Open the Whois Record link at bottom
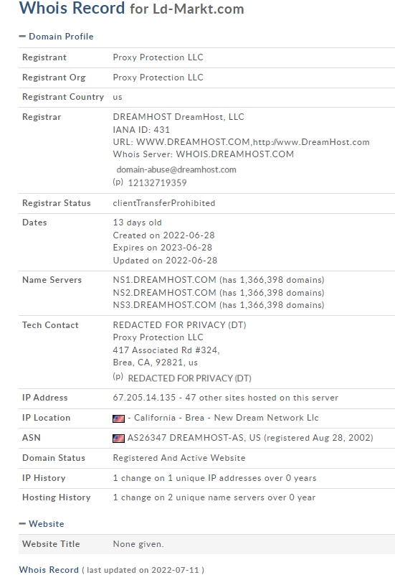The image size is (395, 580). 49,570
